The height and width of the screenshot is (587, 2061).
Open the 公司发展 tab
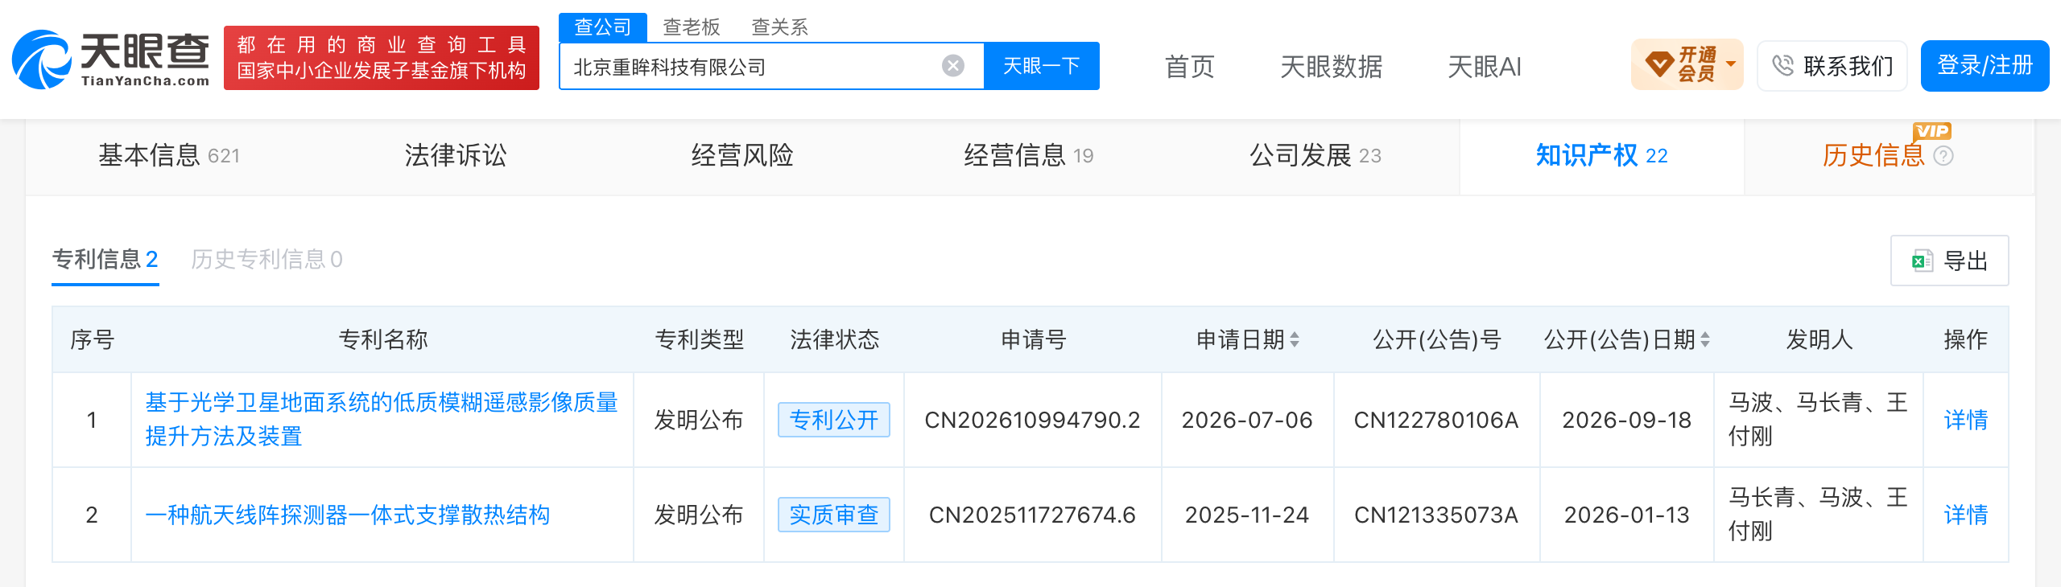[x=1315, y=155]
